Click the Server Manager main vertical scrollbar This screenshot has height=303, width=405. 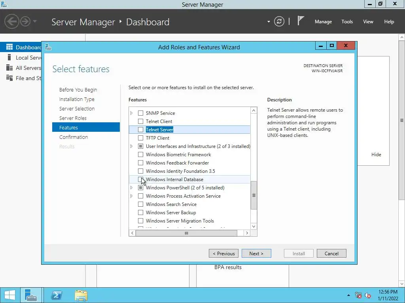[402, 120]
